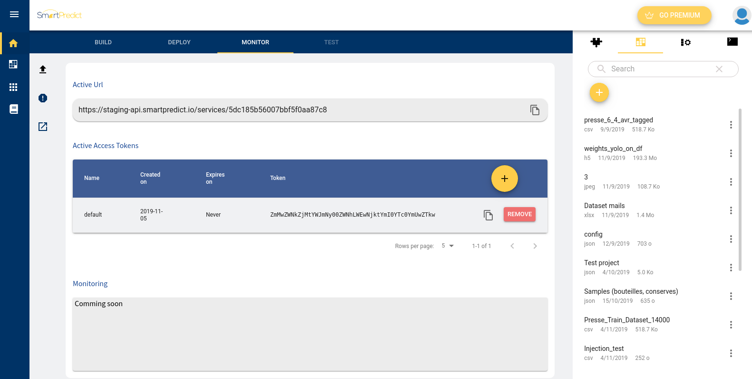Go to the home icon in sidebar
This screenshot has height=379, width=752.
point(13,43)
